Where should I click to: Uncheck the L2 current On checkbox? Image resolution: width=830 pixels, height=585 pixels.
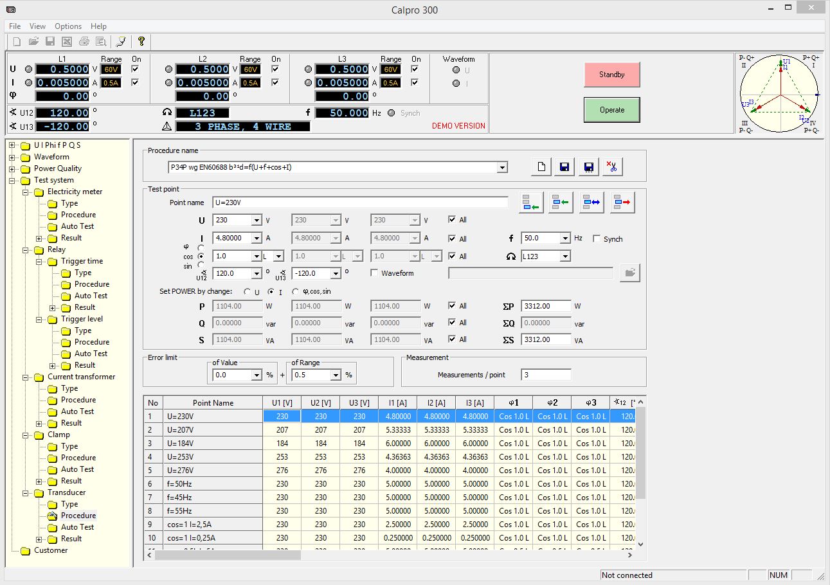coord(275,82)
